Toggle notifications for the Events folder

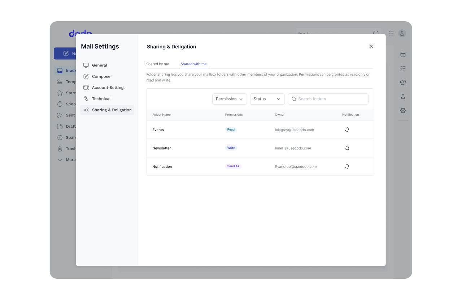pyautogui.click(x=347, y=129)
